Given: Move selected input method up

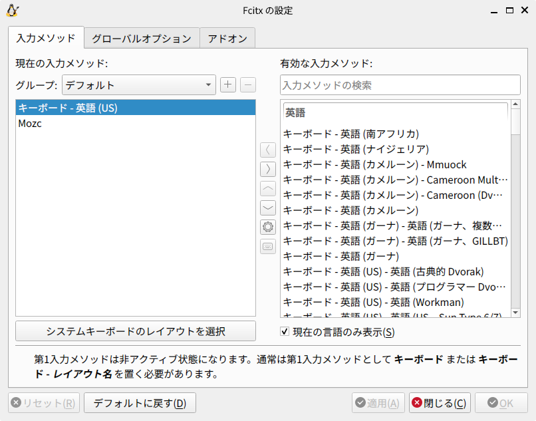Looking at the screenshot, I should tap(268, 188).
